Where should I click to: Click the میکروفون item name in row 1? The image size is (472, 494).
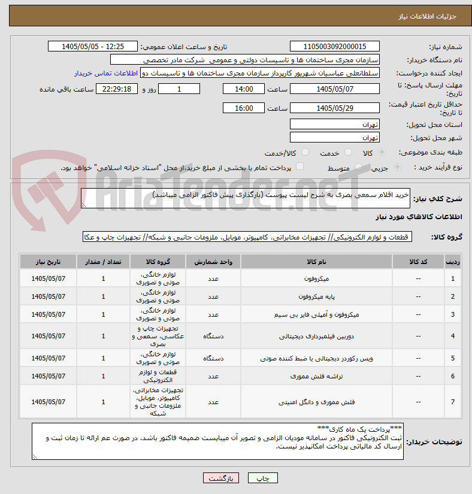(x=316, y=278)
